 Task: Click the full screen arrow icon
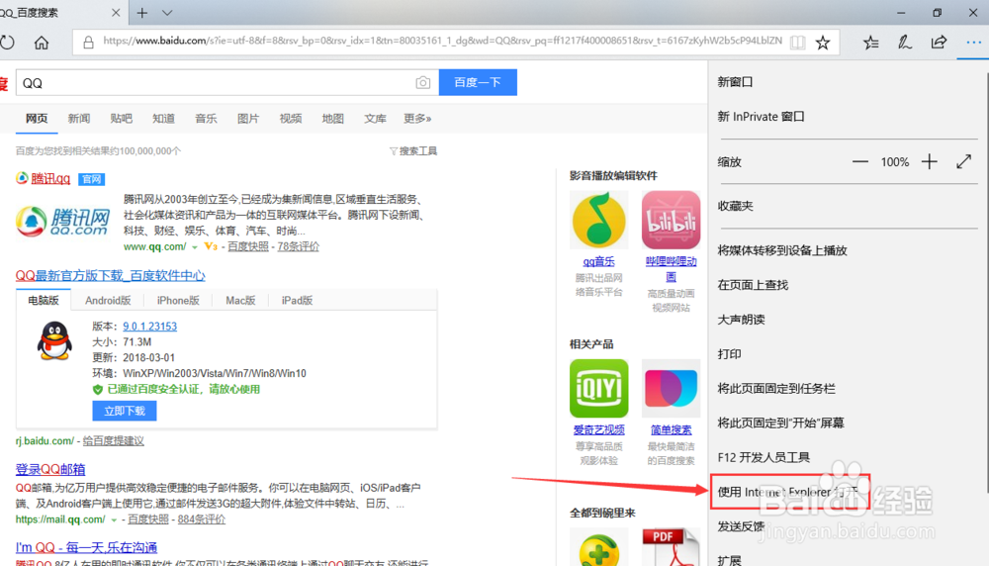(963, 161)
